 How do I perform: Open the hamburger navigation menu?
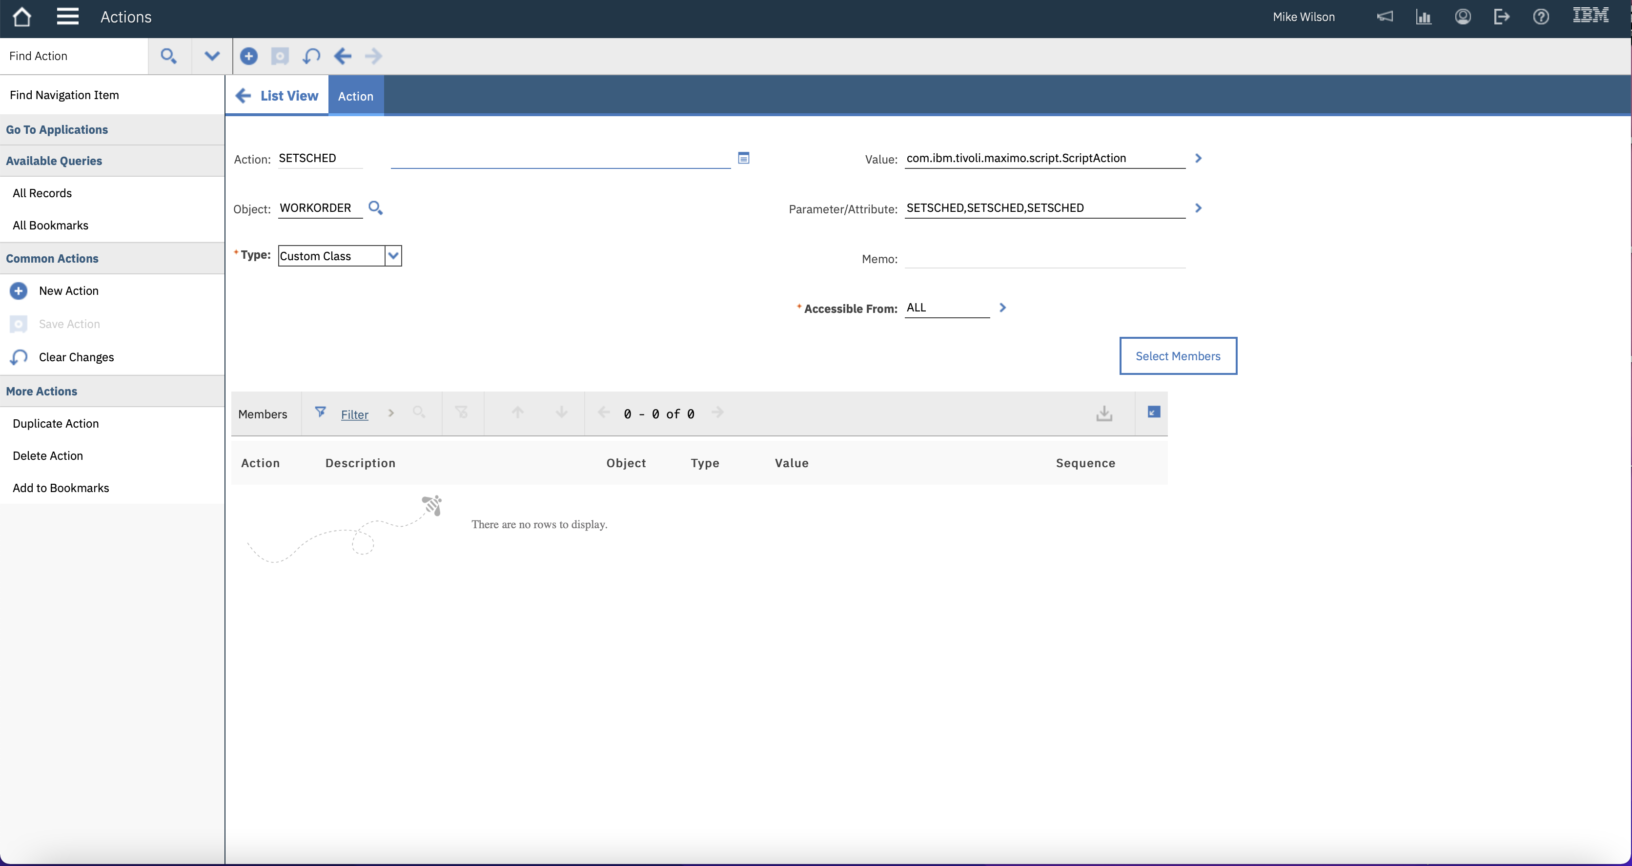coord(67,17)
